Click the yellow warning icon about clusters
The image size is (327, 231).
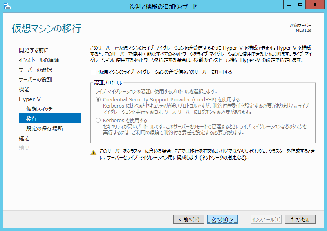click(93, 153)
